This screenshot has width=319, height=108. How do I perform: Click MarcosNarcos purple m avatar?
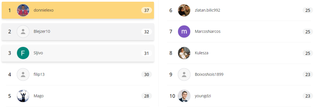(x=184, y=32)
